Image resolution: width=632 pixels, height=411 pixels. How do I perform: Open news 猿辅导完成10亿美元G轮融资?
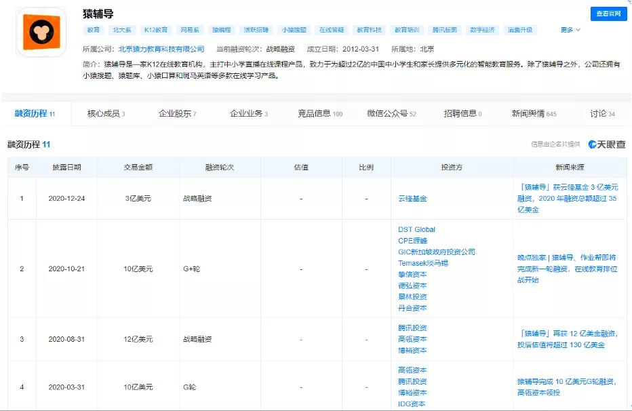(567, 387)
